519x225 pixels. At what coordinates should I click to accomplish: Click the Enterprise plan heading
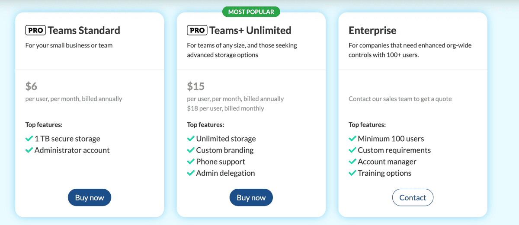point(372,30)
